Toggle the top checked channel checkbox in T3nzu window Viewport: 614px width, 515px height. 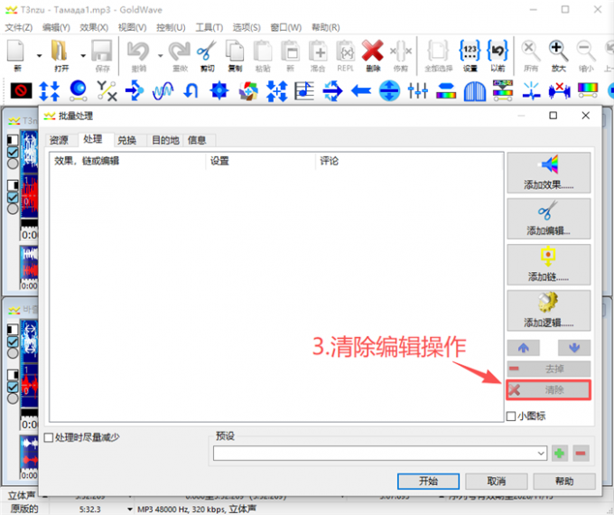coord(13,152)
